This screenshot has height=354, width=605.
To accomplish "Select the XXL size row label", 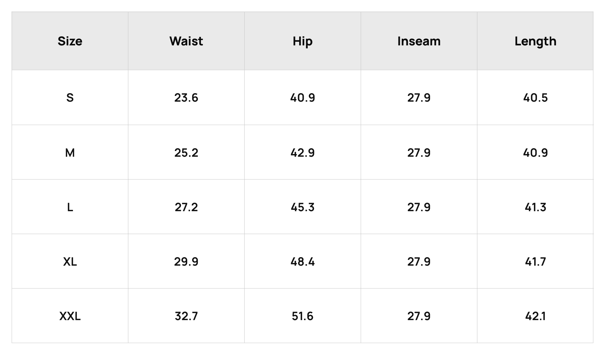I will coord(70,316).
